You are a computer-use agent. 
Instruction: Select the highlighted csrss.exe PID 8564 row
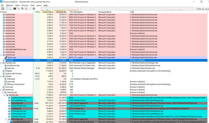[x=104, y=60]
